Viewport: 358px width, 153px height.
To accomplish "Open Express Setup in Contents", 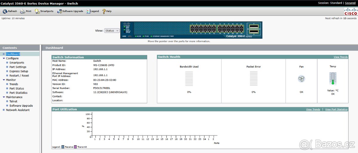I will click(x=19, y=71).
